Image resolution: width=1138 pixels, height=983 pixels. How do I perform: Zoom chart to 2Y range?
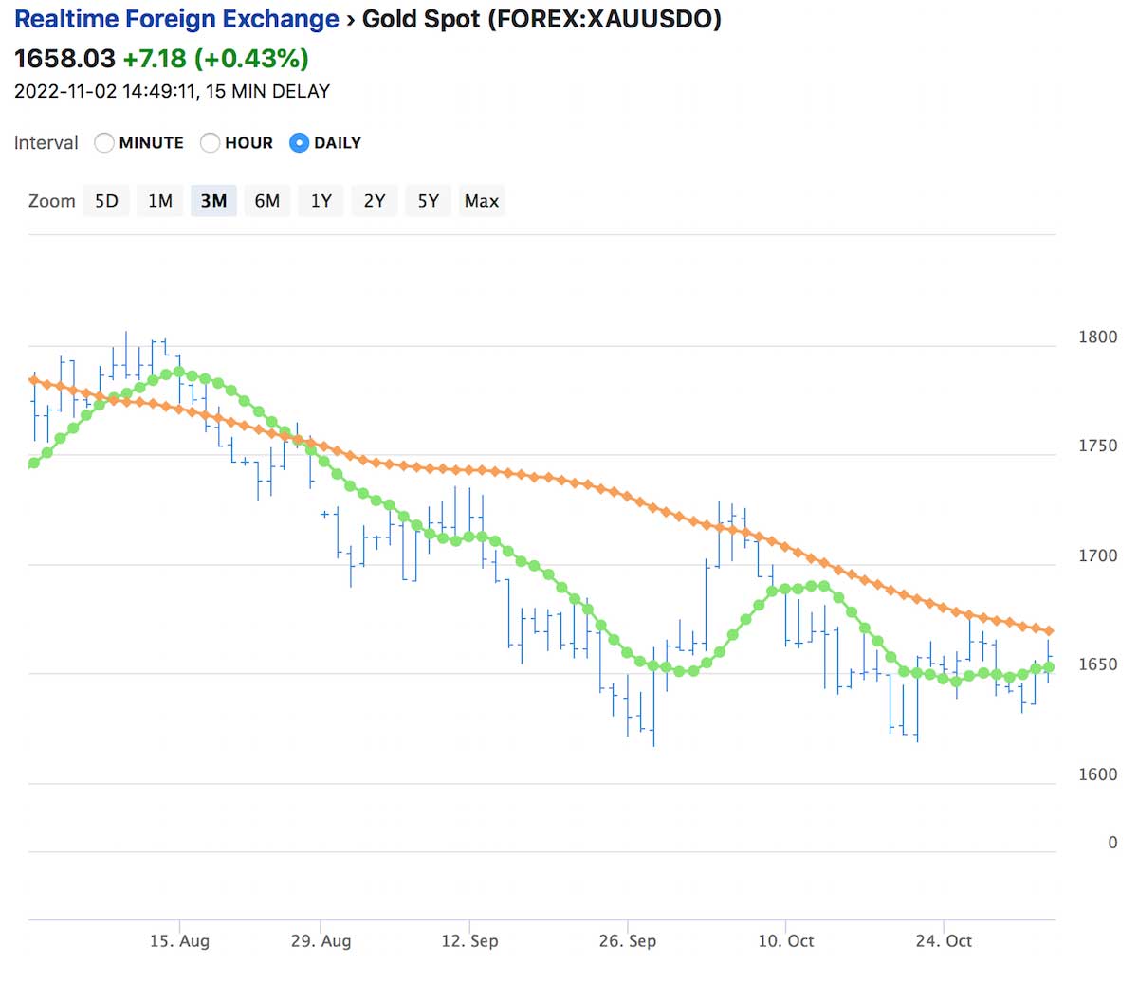[375, 201]
